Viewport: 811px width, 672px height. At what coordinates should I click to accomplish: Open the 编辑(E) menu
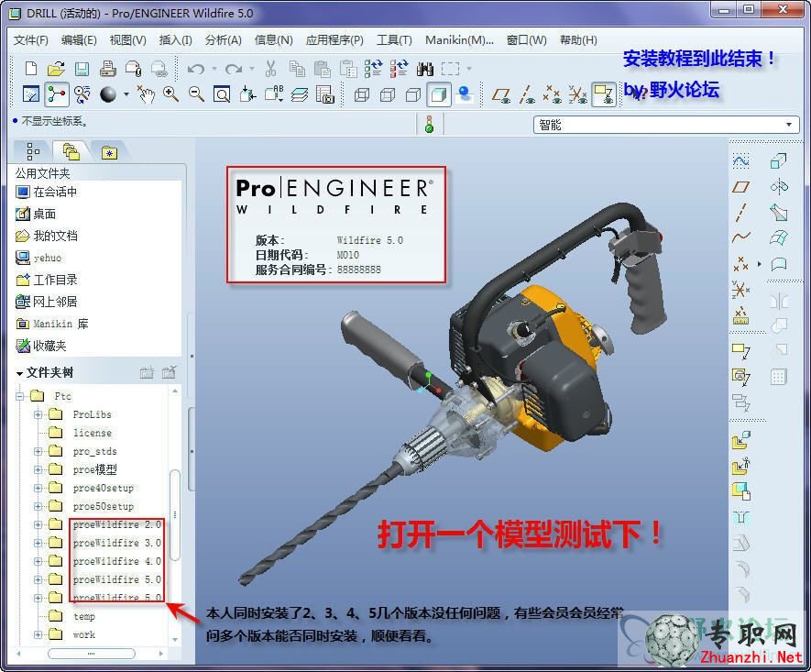click(79, 40)
